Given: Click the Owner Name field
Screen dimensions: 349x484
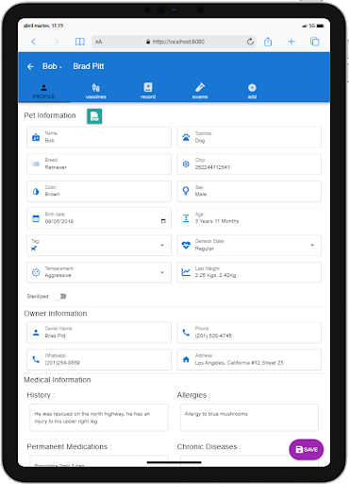Looking at the screenshot, I should tap(99, 333).
